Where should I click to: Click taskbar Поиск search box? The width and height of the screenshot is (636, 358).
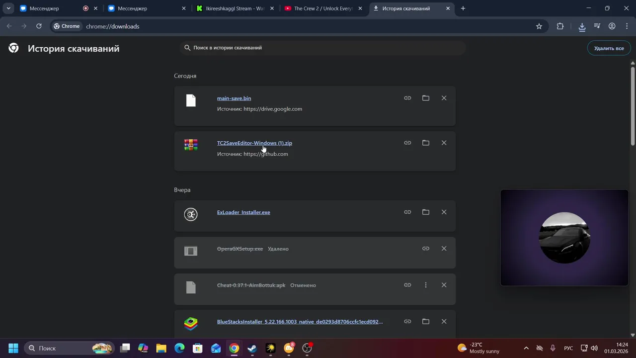point(70,348)
